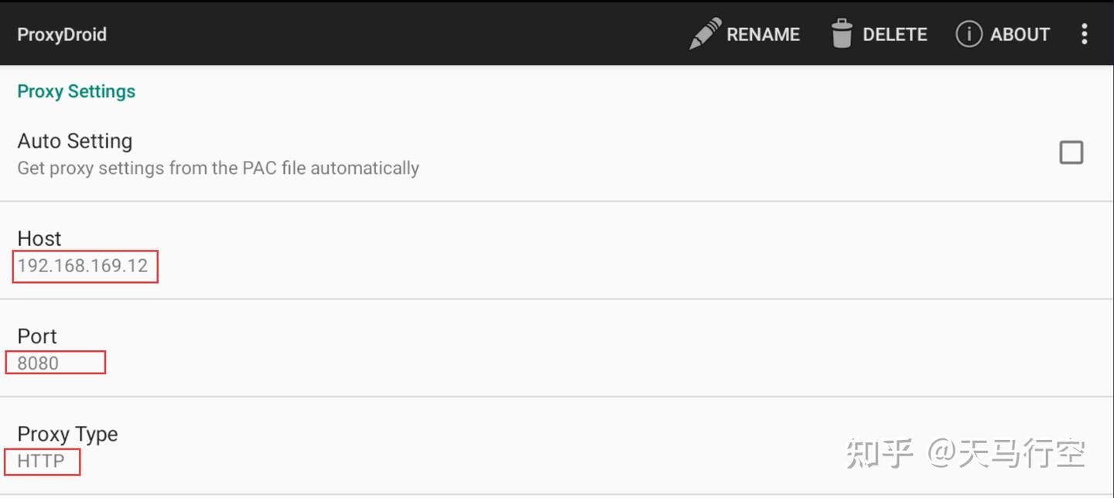The image size is (1114, 498).
Task: Open the three-dot overflow menu
Action: (x=1084, y=34)
